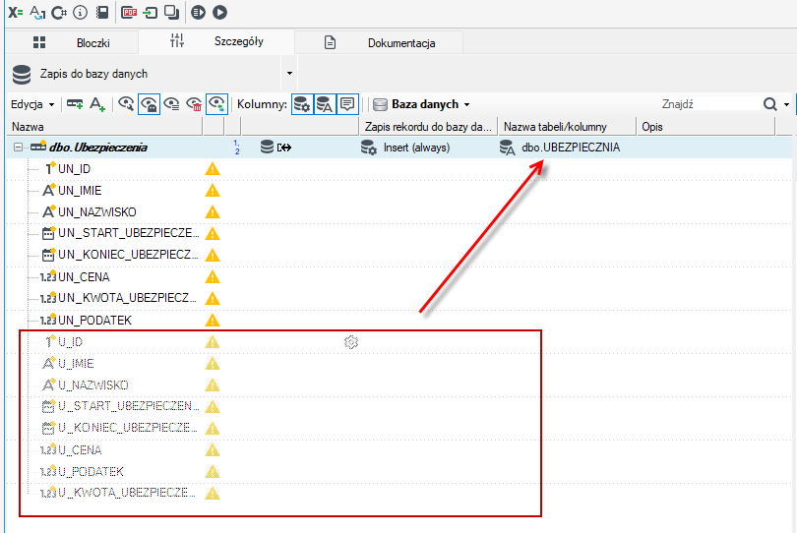This screenshot has width=797, height=533.
Task: Click the overlapping squares copy icon
Action: [172, 12]
